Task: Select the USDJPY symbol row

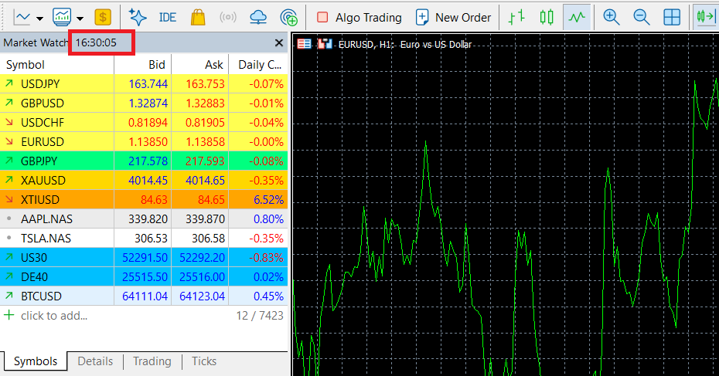Action: tap(144, 84)
